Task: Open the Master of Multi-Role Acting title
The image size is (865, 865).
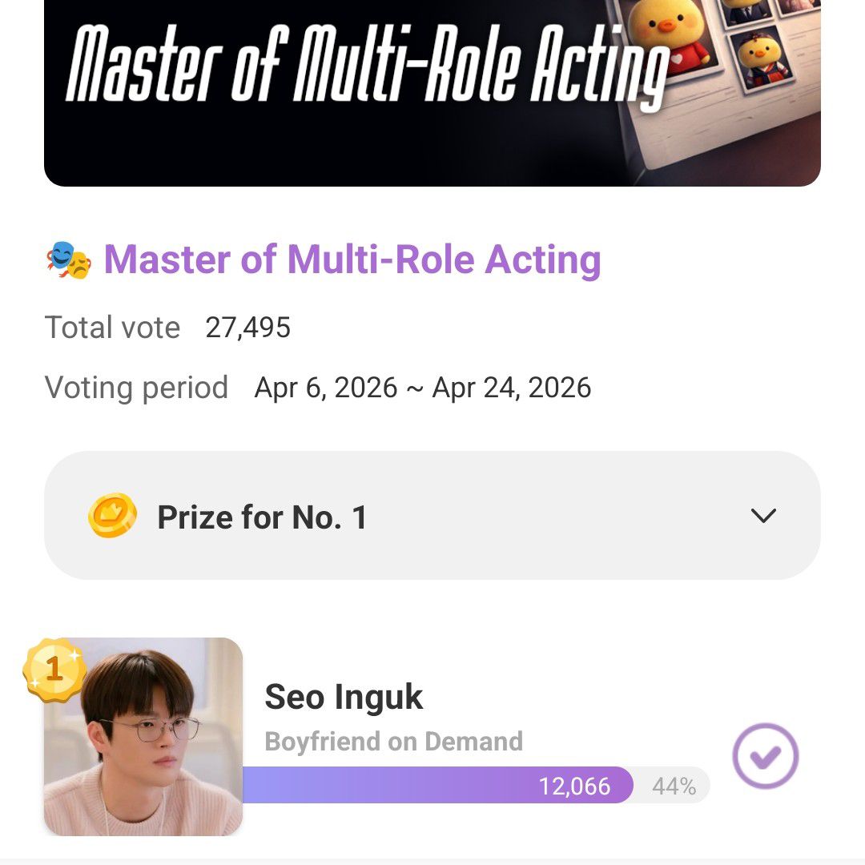Action: [x=352, y=258]
